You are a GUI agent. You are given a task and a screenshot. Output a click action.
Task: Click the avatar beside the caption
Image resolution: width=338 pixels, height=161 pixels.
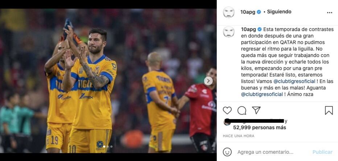pos(228,32)
